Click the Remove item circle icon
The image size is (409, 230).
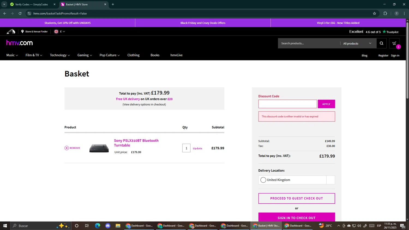coord(67,148)
